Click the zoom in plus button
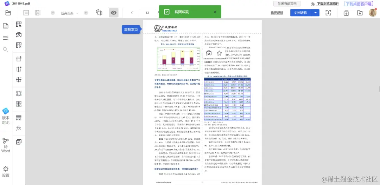This screenshot has height=185, width=380. coord(86,13)
